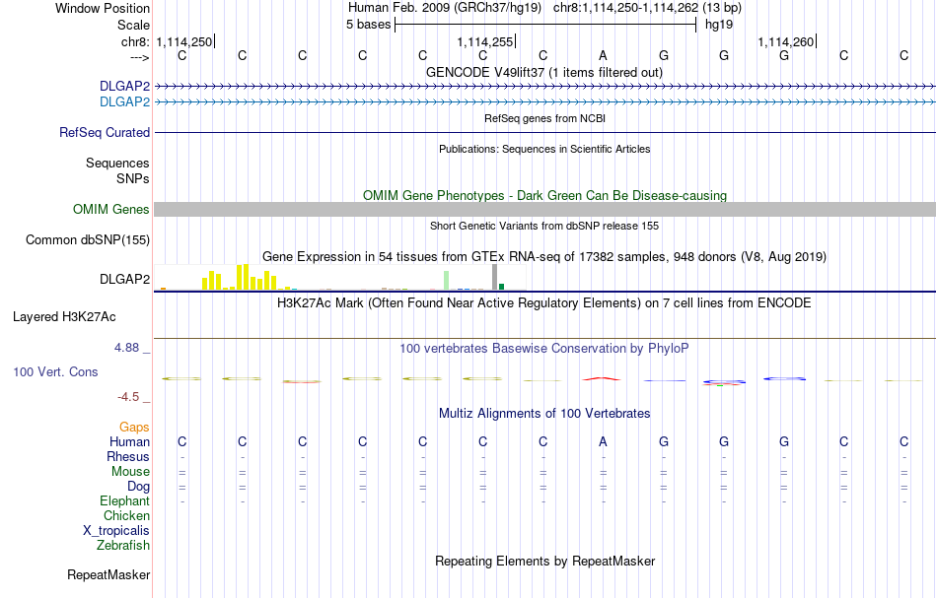Click the Publications: Sequences in Scientific Articles title
This screenshot has height=598, width=937.
pos(544,149)
